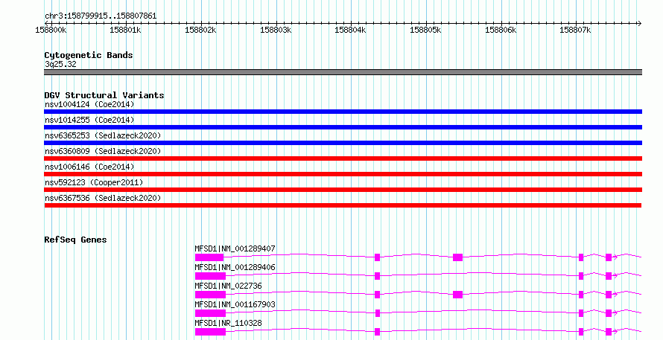Open variant label nsv1006146 (Coe2014)
663x340 pixels.
tap(89, 167)
